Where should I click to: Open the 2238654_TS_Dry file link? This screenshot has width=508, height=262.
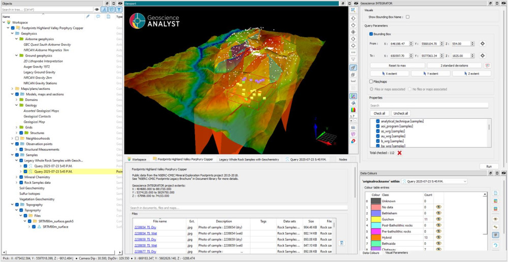145,227
